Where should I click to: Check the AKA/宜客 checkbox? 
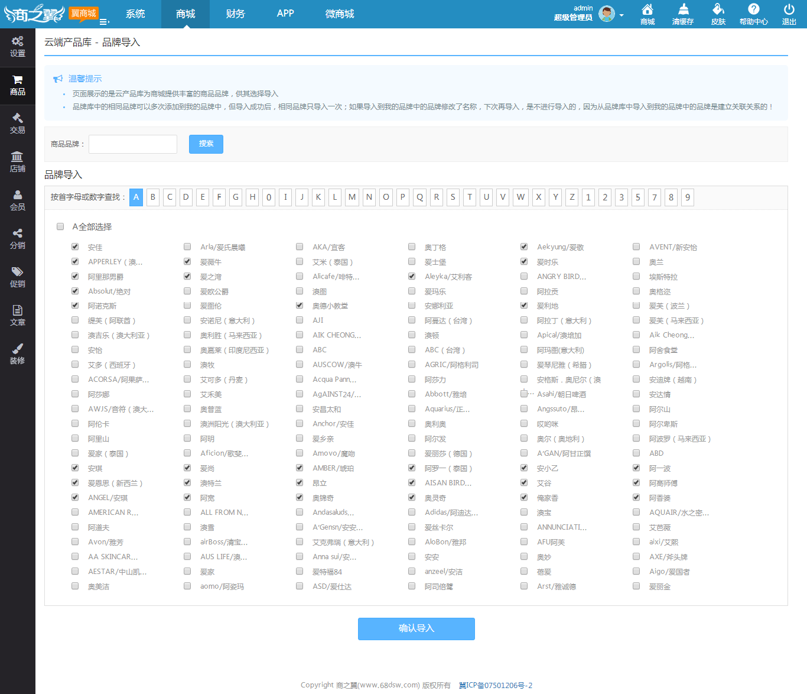300,247
